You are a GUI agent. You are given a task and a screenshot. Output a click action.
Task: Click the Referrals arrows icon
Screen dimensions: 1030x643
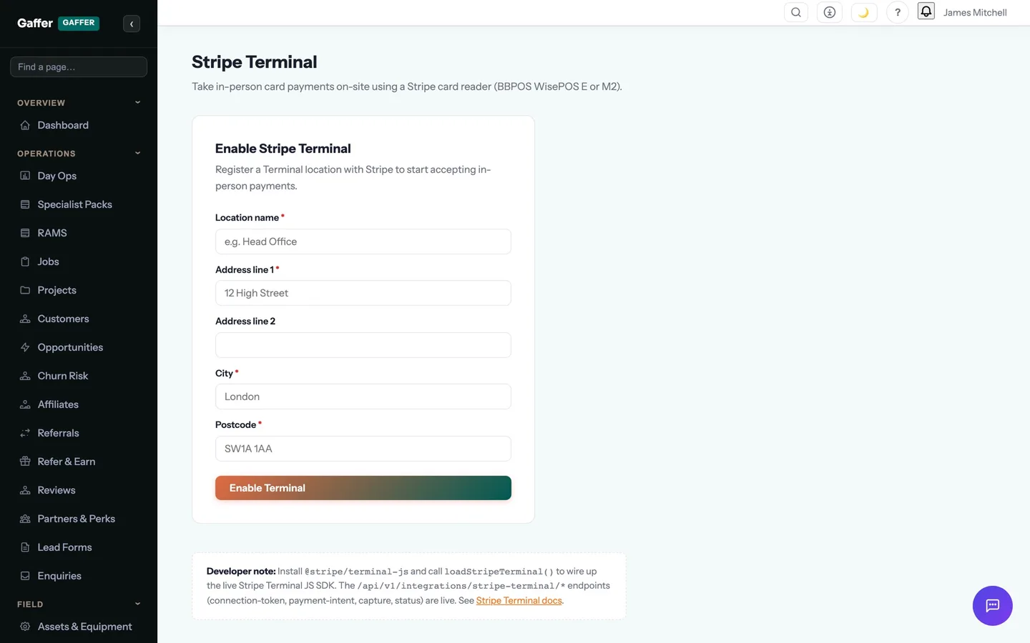[x=25, y=433]
